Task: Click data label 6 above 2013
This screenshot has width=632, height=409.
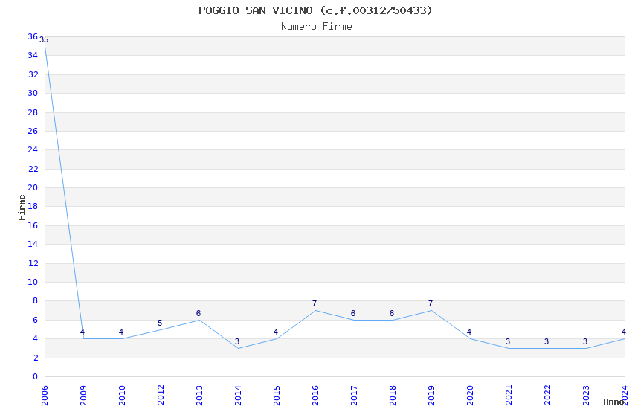Action: [199, 313]
